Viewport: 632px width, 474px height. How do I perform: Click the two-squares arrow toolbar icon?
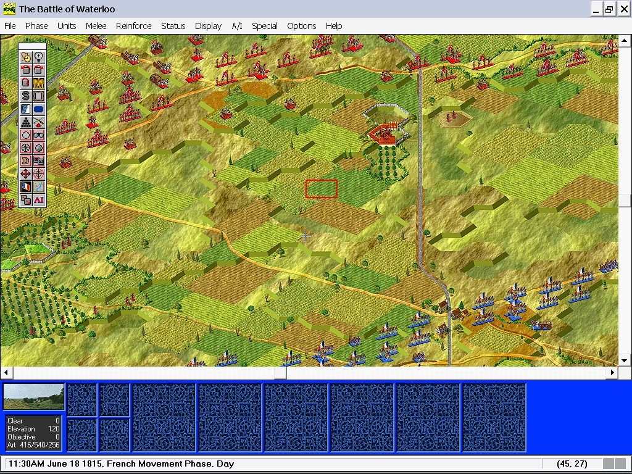pyautogui.click(x=26, y=199)
